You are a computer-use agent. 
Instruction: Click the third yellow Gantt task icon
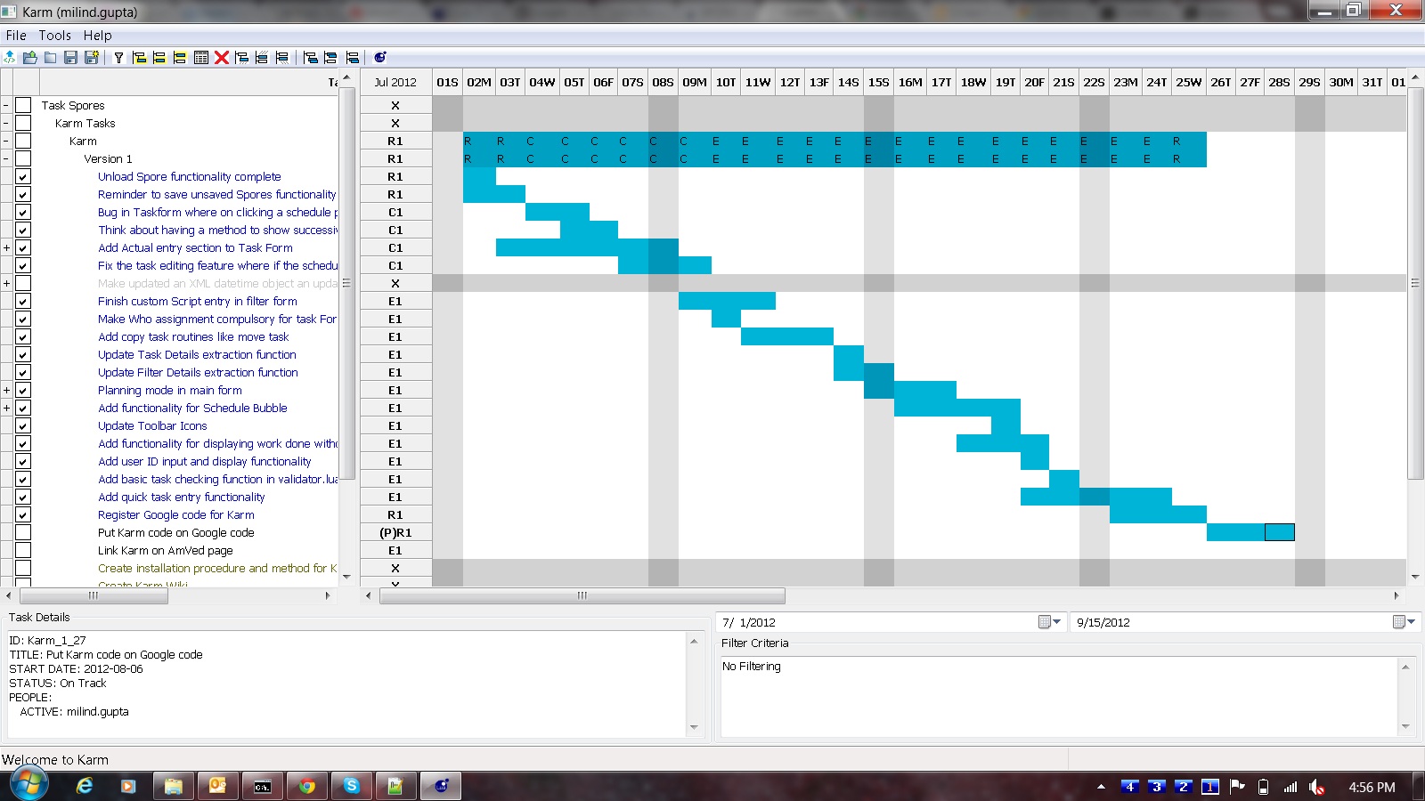[180, 57]
